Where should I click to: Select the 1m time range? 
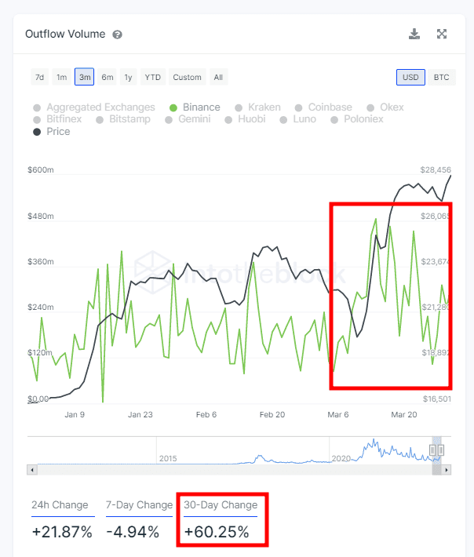click(62, 77)
